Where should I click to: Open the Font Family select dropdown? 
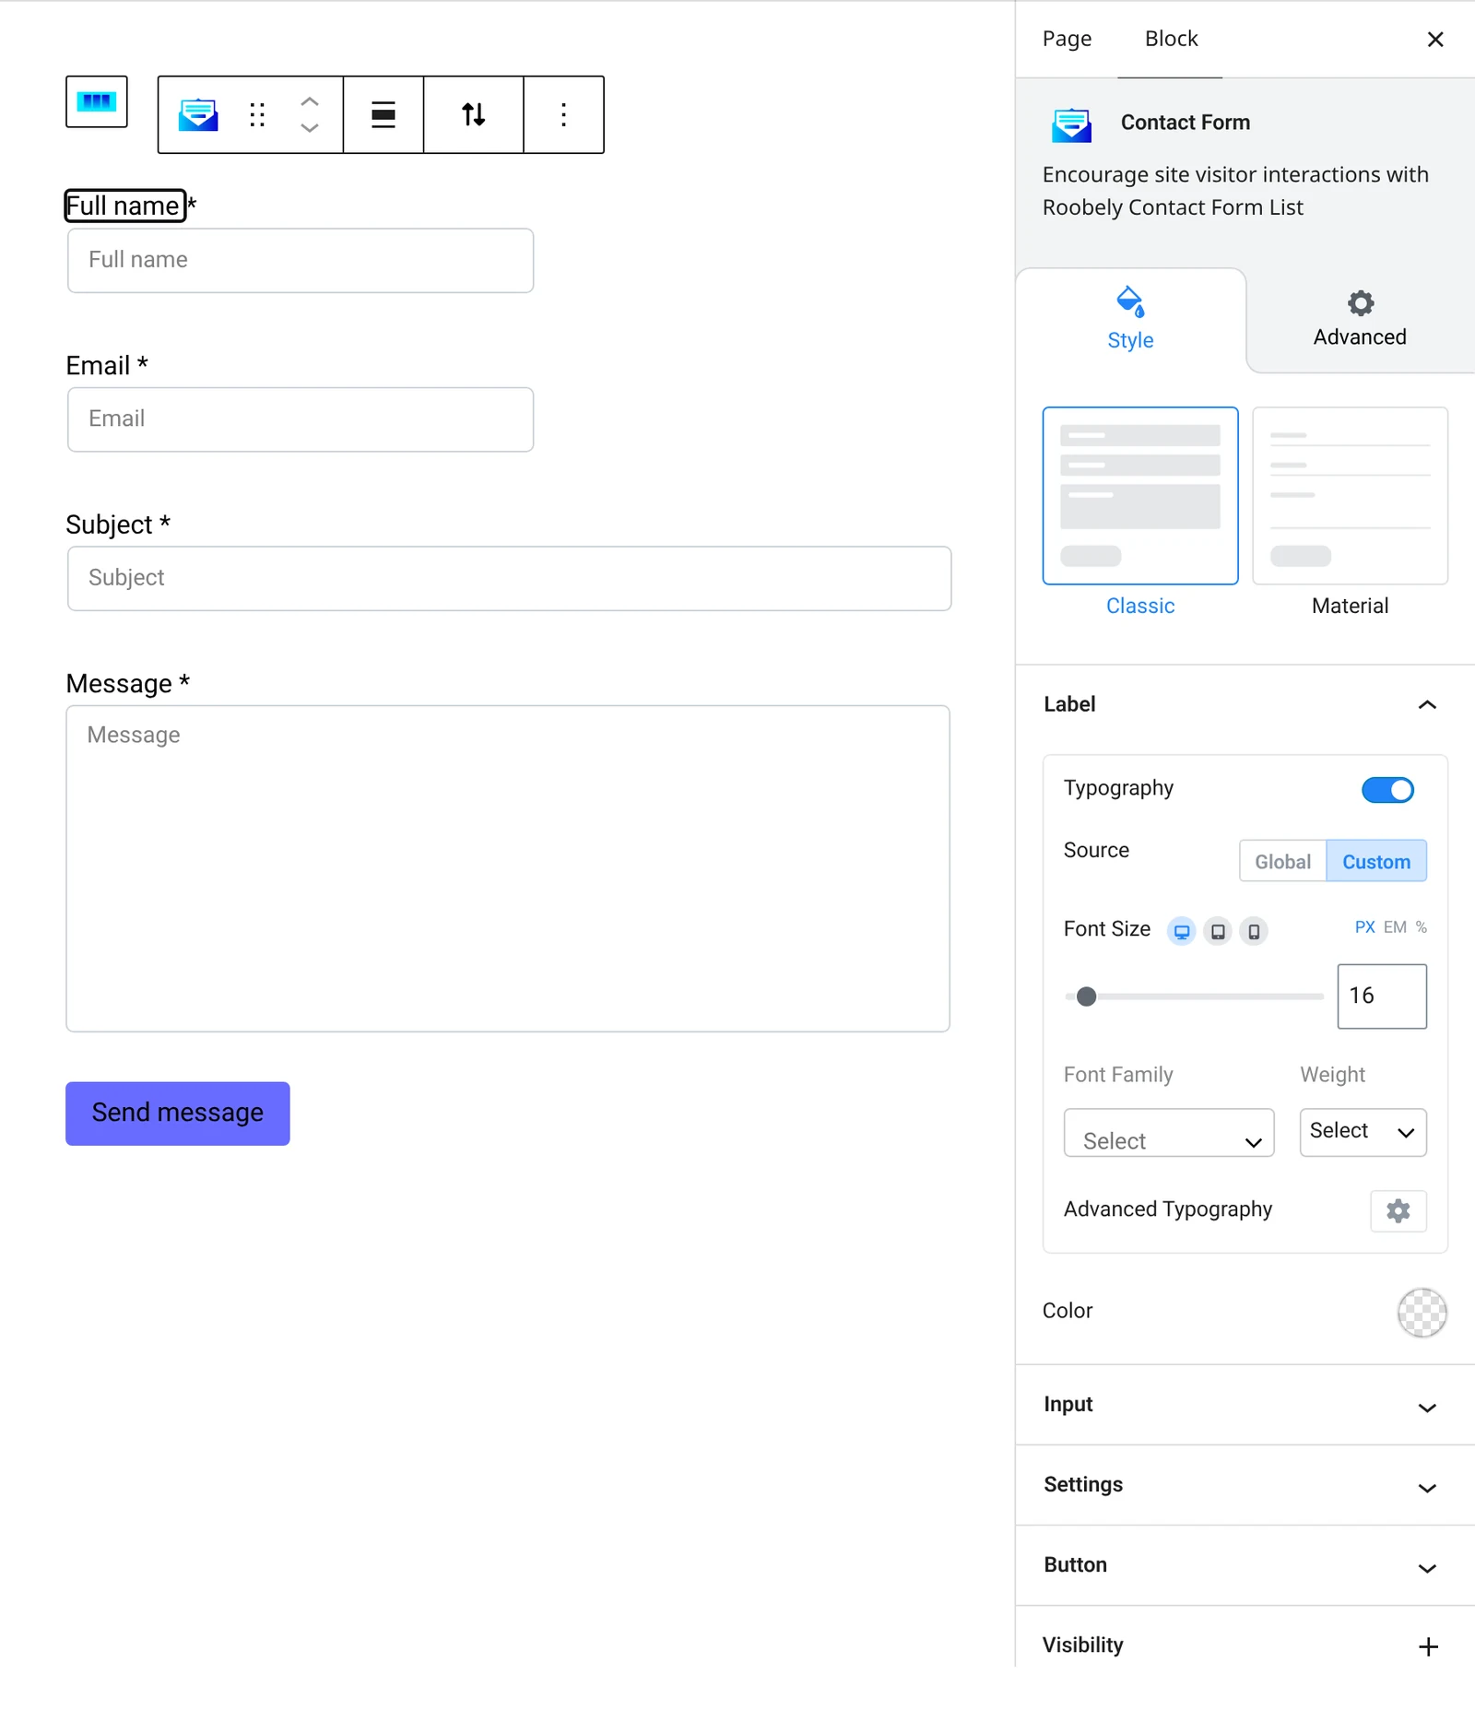(1169, 1133)
